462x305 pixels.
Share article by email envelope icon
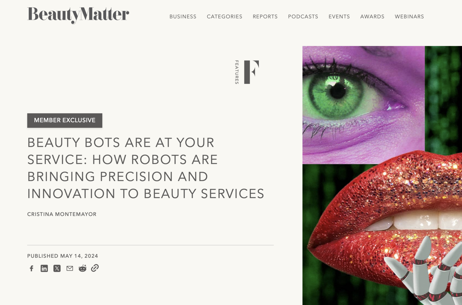tap(70, 268)
